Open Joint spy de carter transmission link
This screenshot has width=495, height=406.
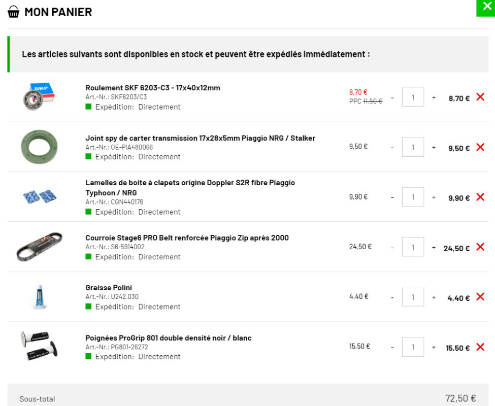click(x=201, y=138)
